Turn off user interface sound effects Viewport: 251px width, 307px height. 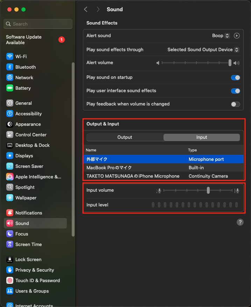(235, 91)
